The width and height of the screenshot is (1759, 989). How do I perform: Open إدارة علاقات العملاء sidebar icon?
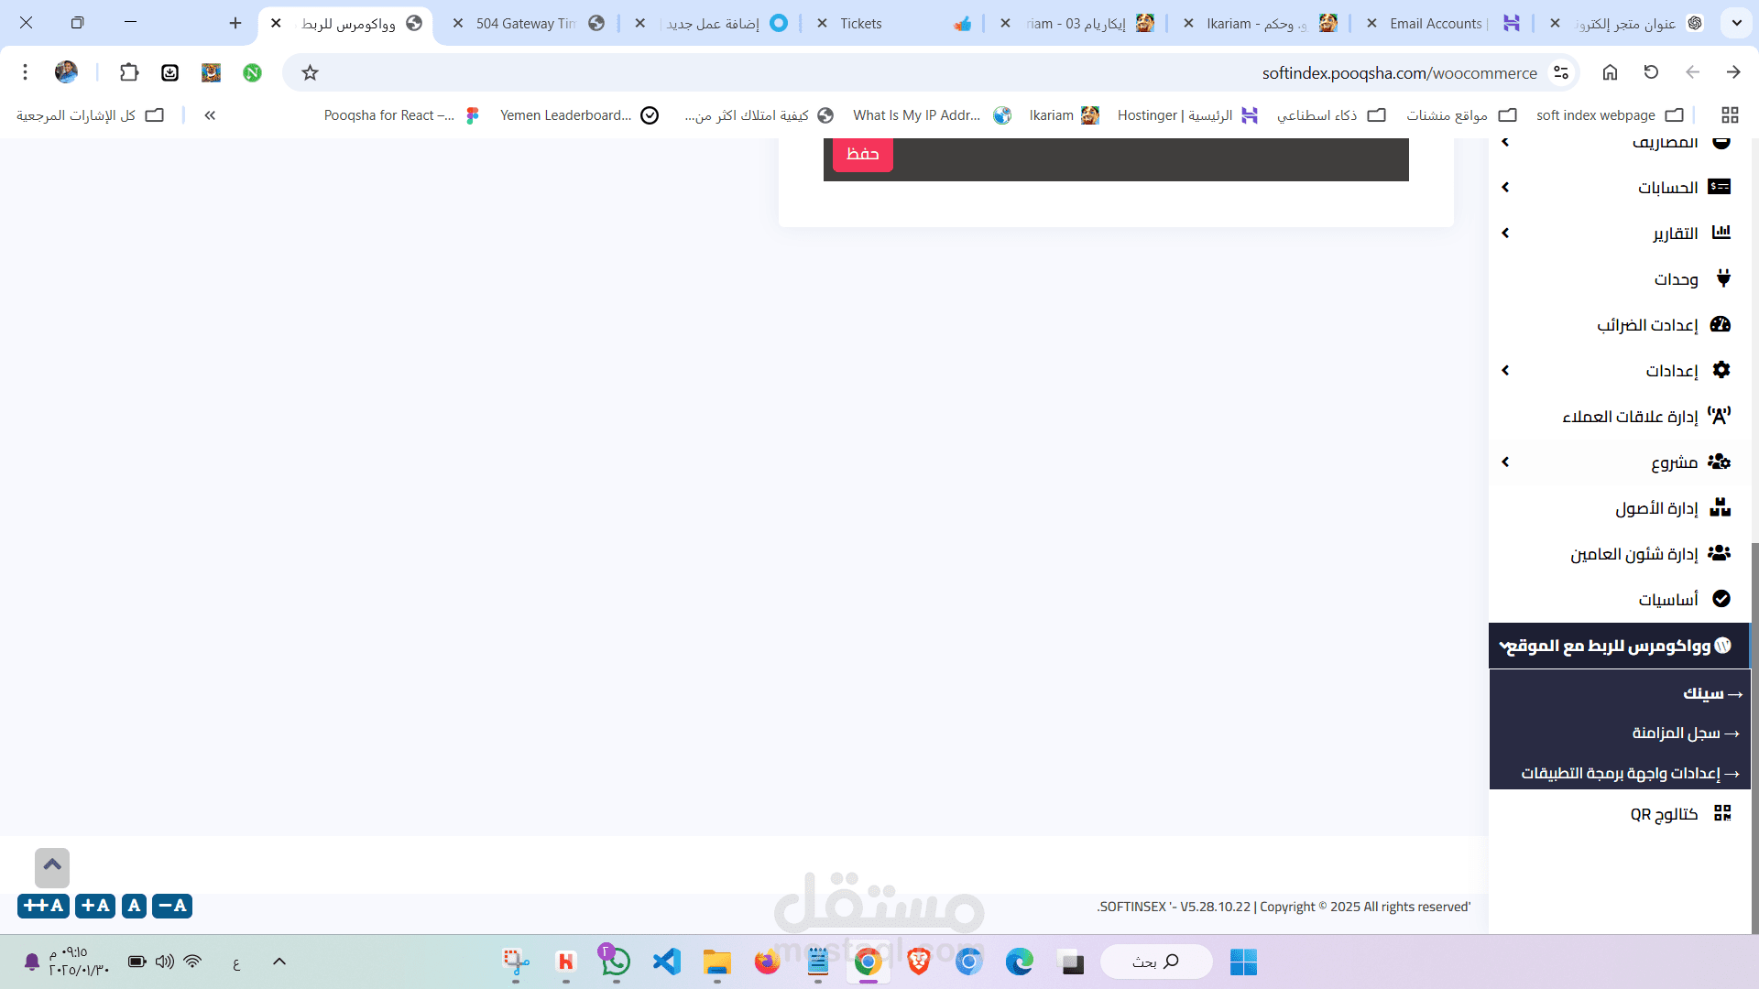click(1720, 416)
